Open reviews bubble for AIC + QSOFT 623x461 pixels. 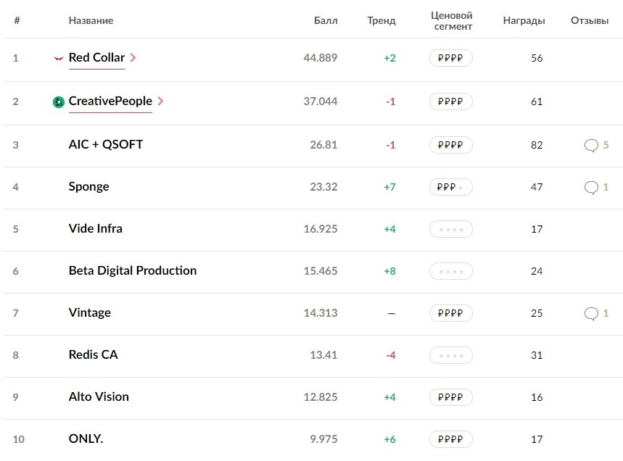(591, 145)
